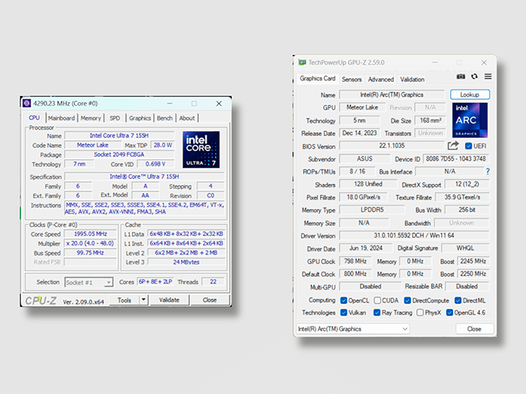Open the Graphics tab in CPU-Z
The width and height of the screenshot is (526, 394).
click(x=140, y=119)
